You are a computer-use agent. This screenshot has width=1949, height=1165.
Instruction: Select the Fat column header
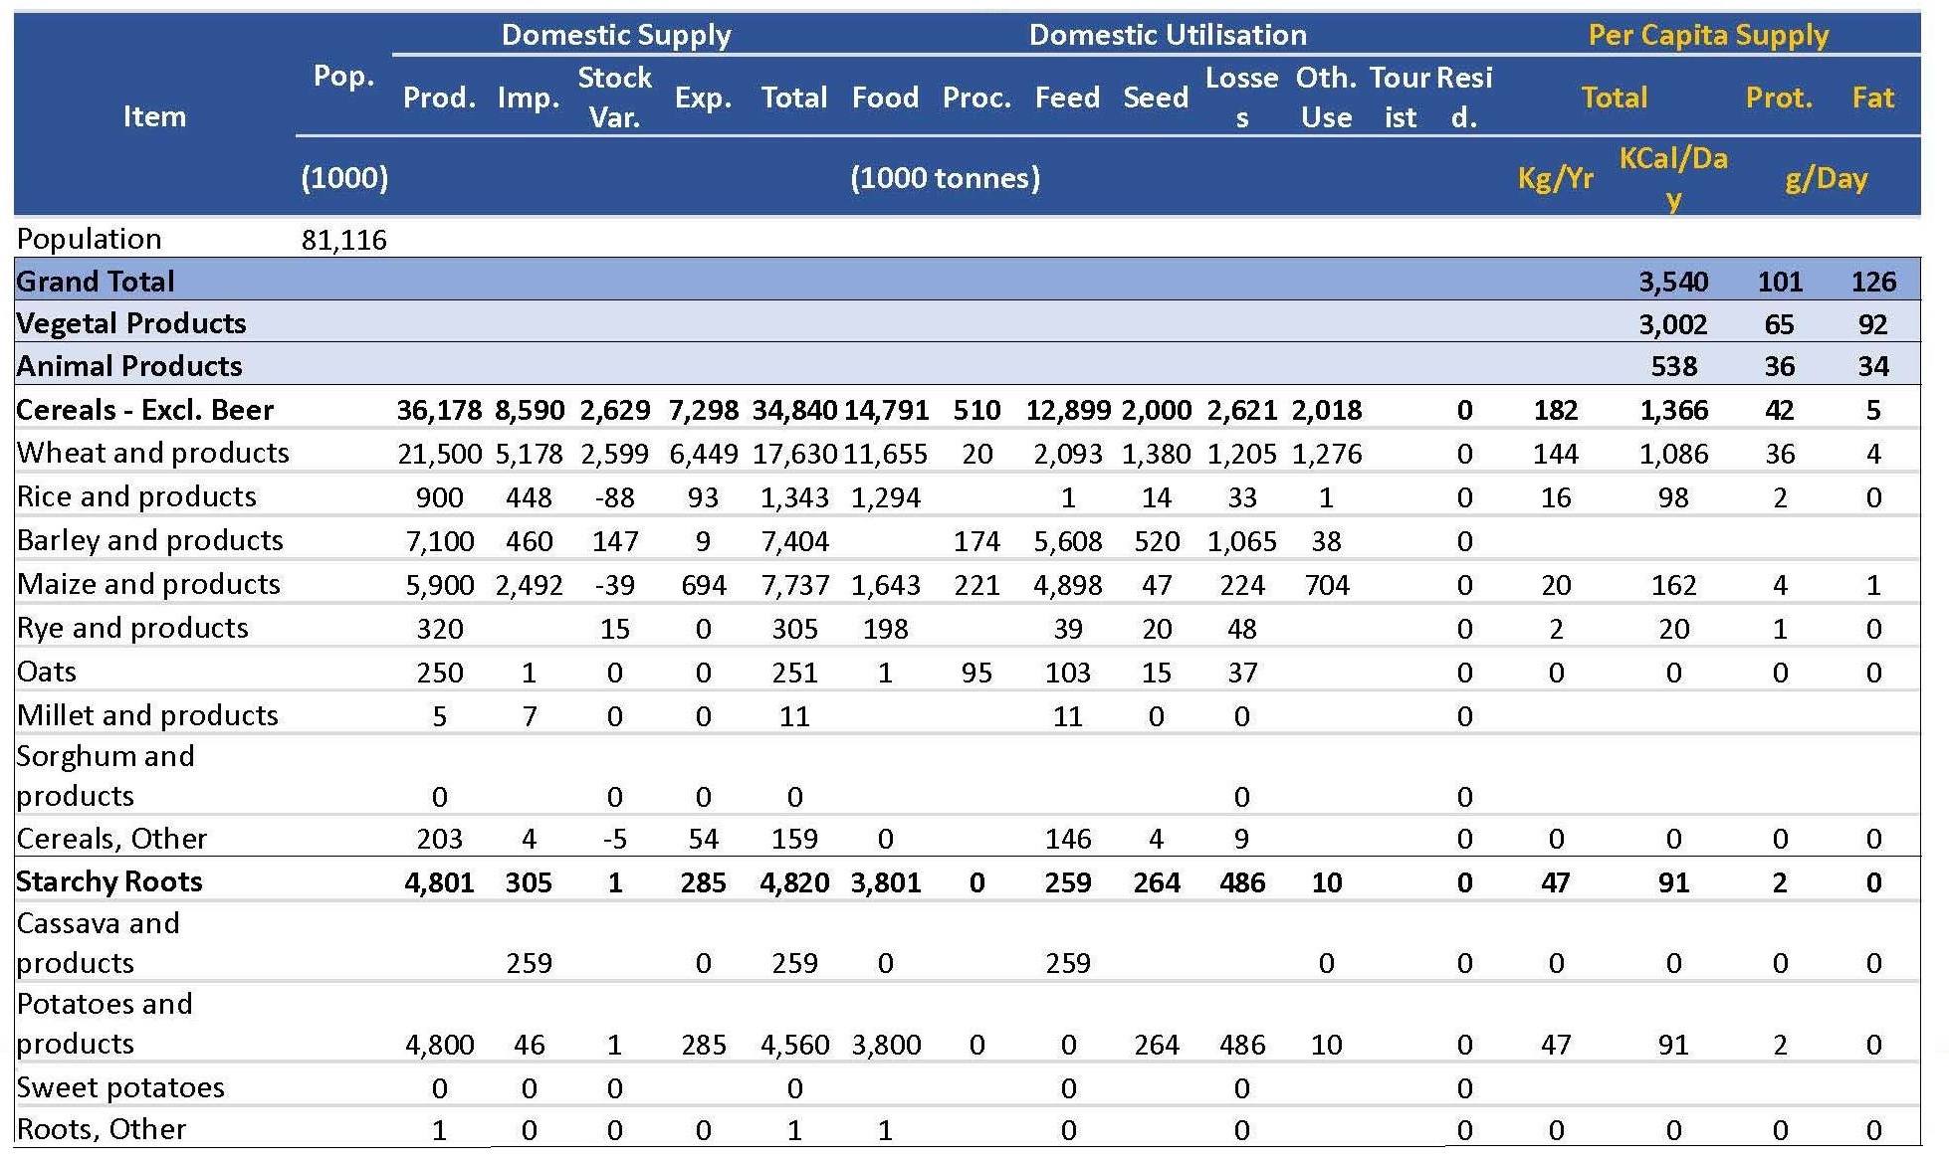tap(1872, 97)
